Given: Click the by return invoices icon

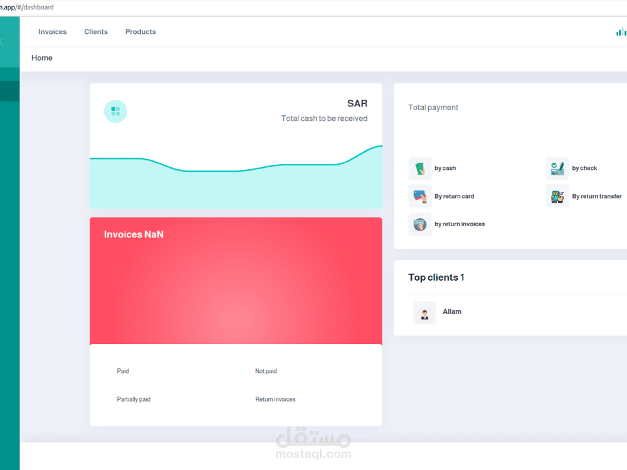Looking at the screenshot, I should pos(420,224).
